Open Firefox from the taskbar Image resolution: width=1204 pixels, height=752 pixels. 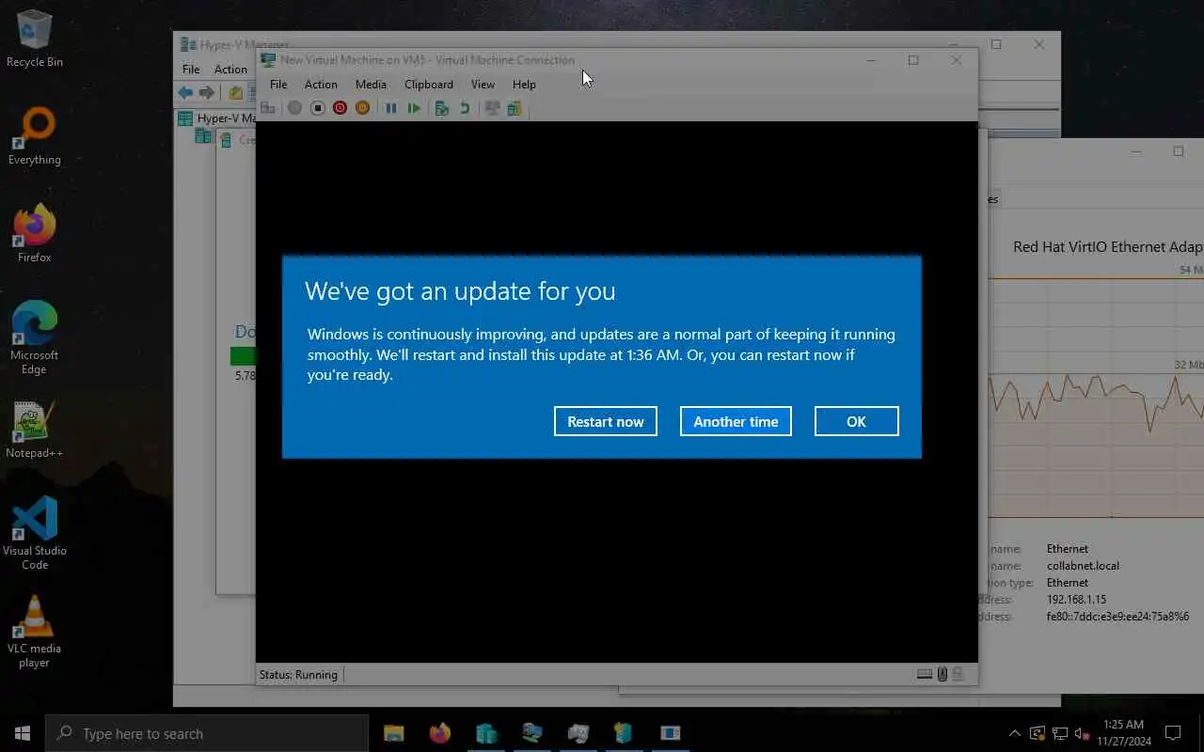pos(439,733)
